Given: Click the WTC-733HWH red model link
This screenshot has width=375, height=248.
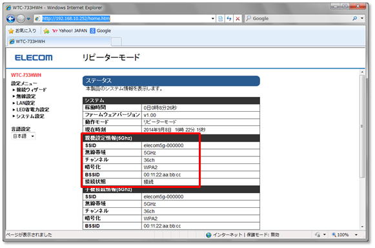Looking at the screenshot, I should click(26, 75).
